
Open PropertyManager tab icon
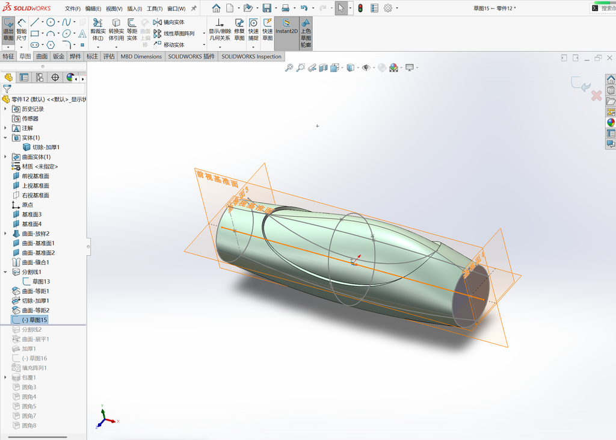(24, 78)
